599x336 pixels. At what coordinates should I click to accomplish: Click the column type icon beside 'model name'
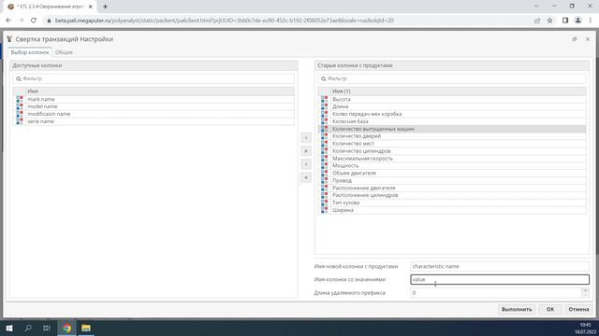pos(20,106)
